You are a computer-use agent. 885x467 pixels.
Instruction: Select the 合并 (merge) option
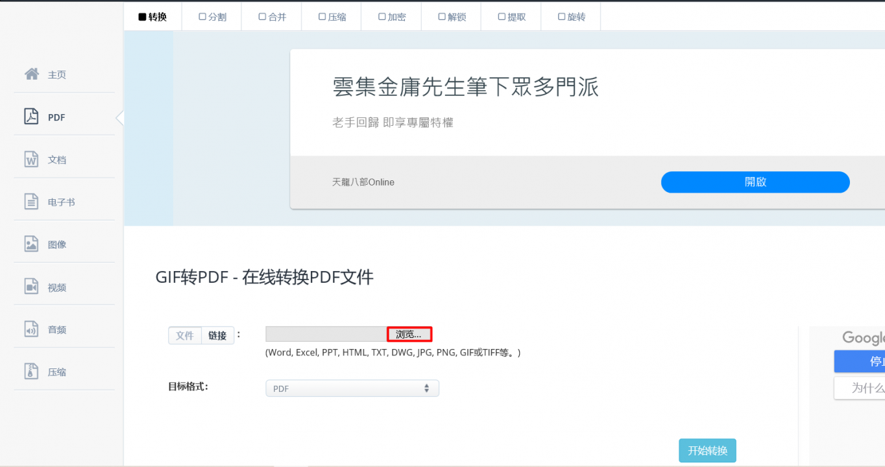click(x=272, y=17)
